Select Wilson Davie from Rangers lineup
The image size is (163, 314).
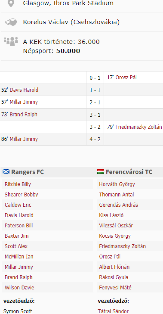click(19, 288)
